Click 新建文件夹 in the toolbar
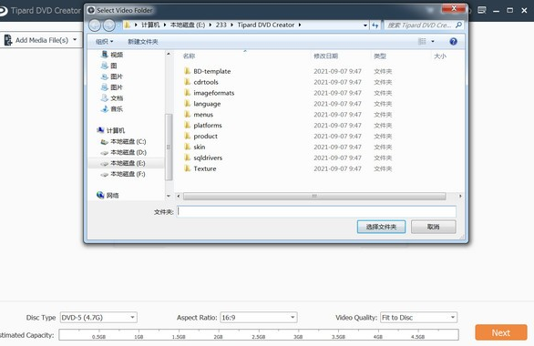Screen dimensions: 534x346 pos(143,42)
